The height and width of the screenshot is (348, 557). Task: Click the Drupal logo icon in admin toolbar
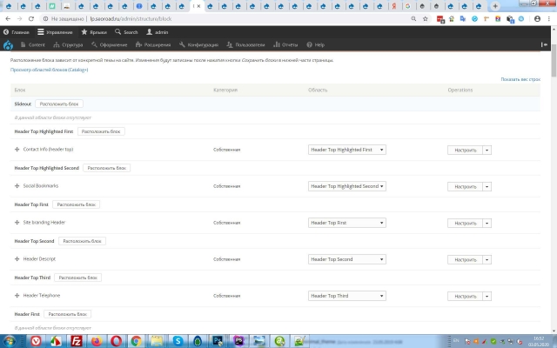click(x=9, y=44)
